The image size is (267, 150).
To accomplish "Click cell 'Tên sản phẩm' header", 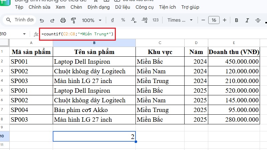I will click(94, 52).
